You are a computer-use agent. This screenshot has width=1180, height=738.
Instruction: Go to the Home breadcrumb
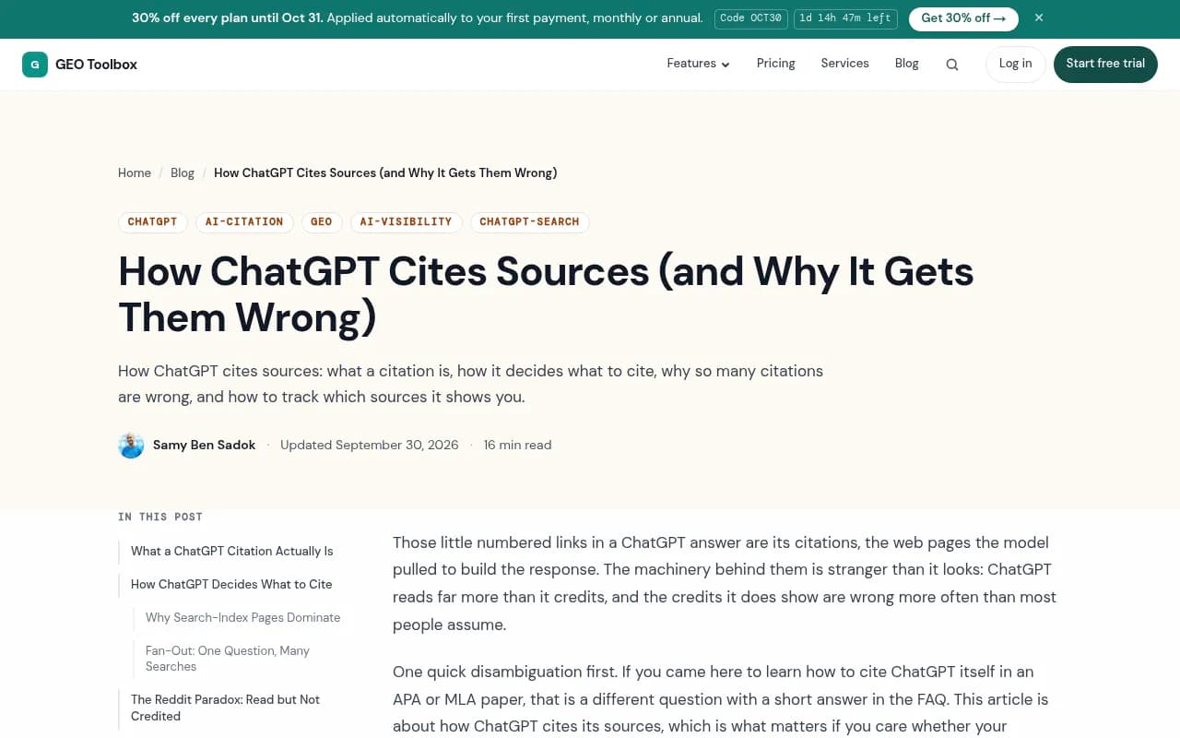(x=135, y=173)
